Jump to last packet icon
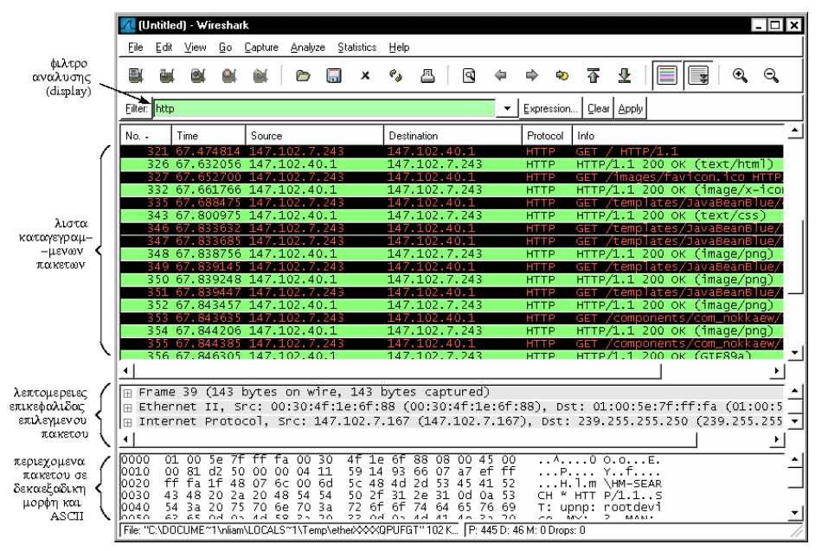This screenshot has width=828, height=551. pos(625,75)
